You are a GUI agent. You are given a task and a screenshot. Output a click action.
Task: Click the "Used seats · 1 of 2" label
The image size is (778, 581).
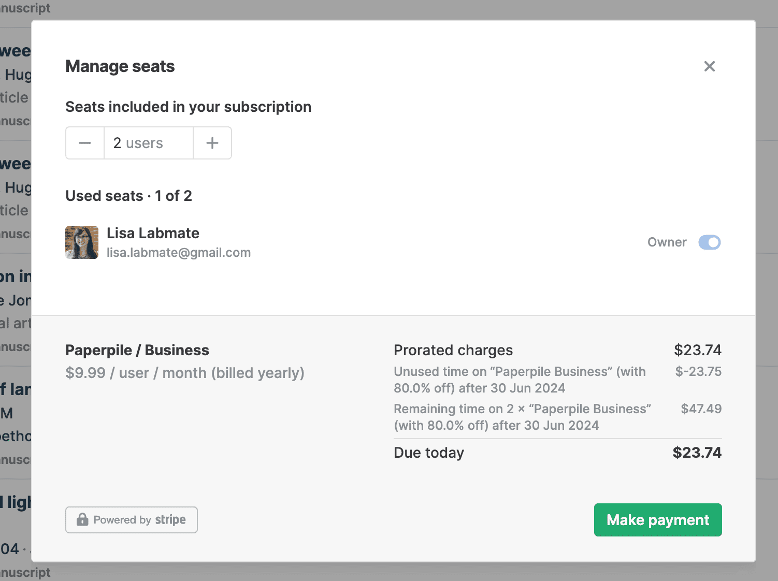[x=128, y=196]
